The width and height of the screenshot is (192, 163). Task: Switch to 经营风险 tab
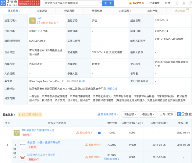(x=69, y=11)
